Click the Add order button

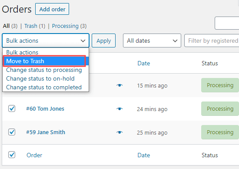coord(52,9)
